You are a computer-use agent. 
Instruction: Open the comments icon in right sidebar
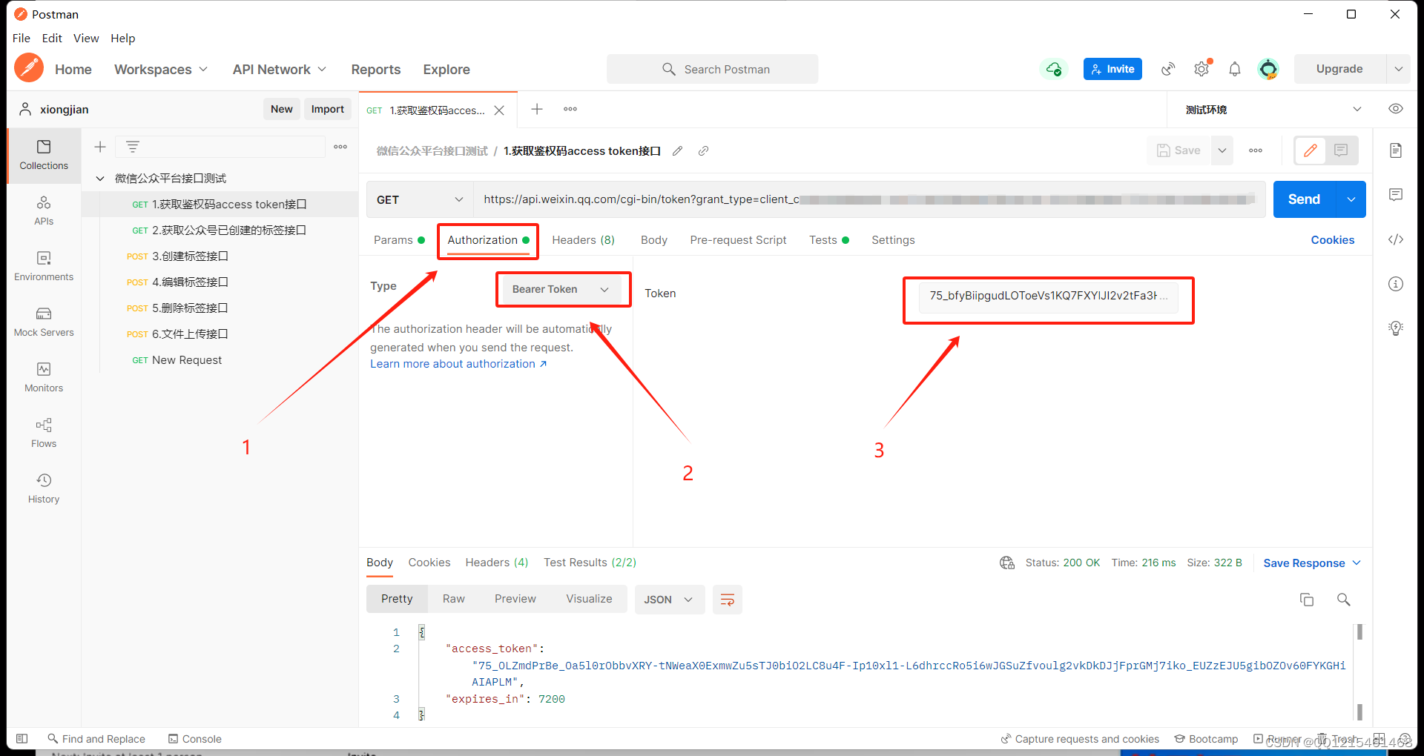pyautogui.click(x=1396, y=195)
